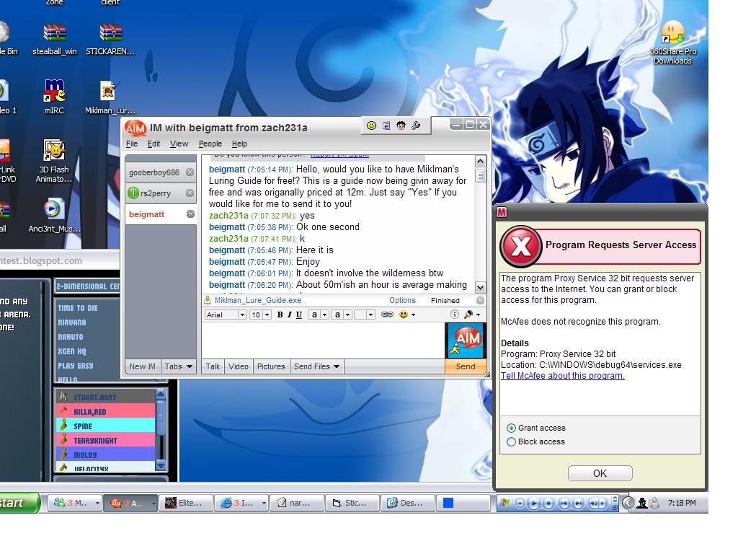Open the smiley emoticon picker in IM toolbar
Screen dimensions: 738x554
click(404, 315)
